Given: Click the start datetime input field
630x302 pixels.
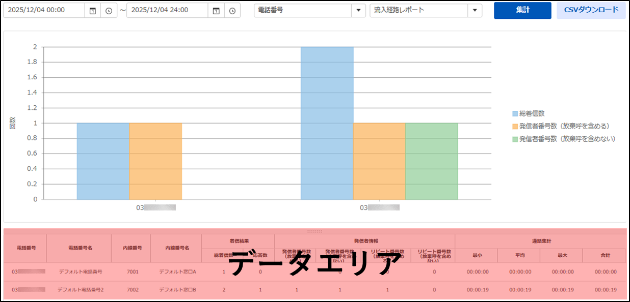Looking at the screenshot, I should (43, 10).
